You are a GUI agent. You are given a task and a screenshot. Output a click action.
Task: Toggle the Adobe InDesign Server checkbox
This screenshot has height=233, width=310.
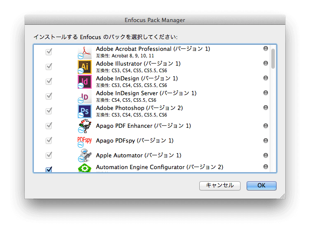[49, 96]
